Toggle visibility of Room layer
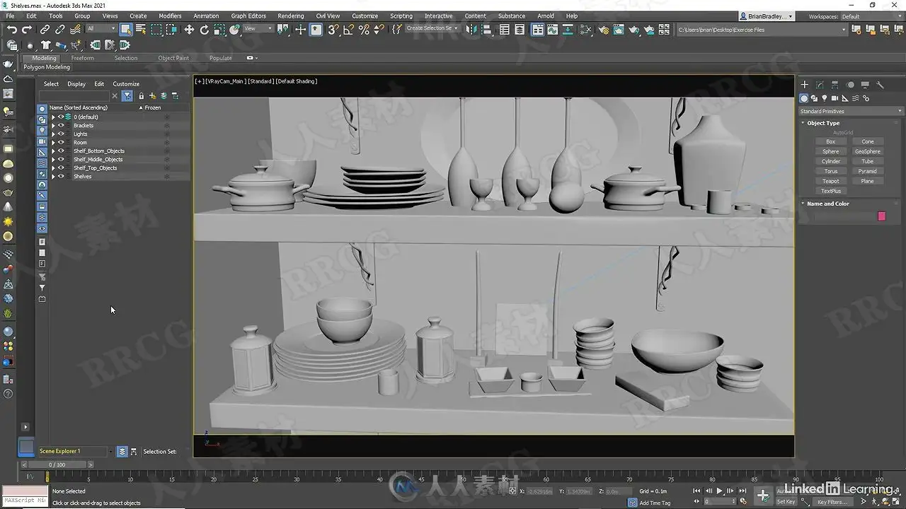The width and height of the screenshot is (906, 509). point(61,142)
